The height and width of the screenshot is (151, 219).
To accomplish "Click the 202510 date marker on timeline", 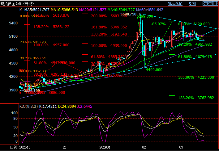I will click(x=25, y=148).
